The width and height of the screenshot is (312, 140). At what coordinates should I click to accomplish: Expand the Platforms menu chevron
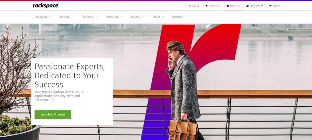coord(97,17)
